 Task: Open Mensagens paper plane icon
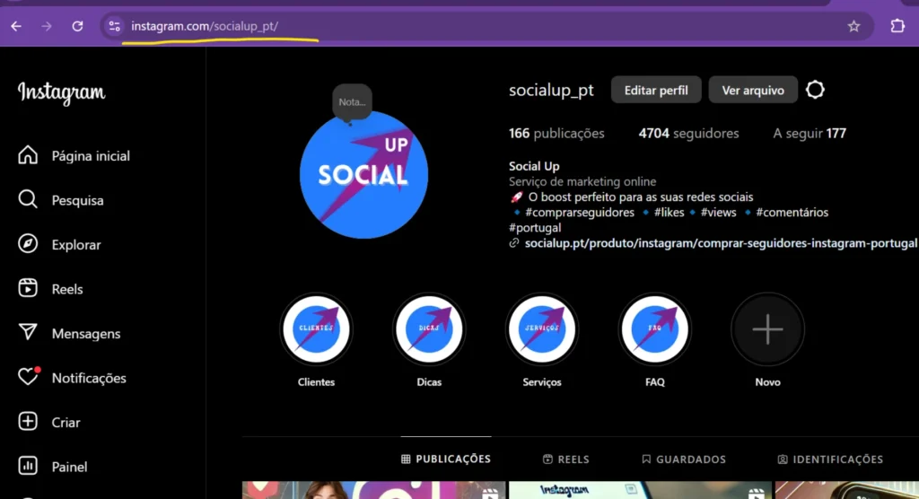tap(28, 333)
